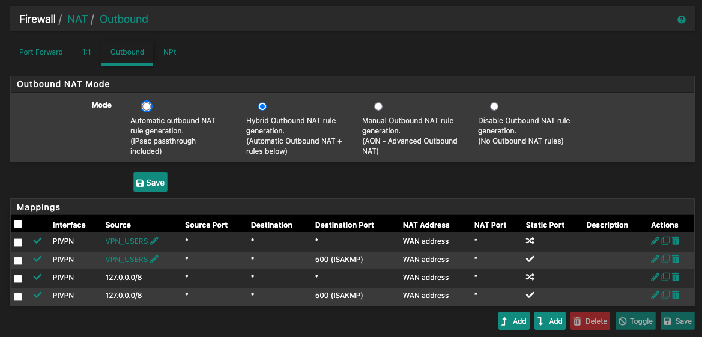Select Automatic outbound NAT rule generation mode
702x337 pixels.
(147, 106)
